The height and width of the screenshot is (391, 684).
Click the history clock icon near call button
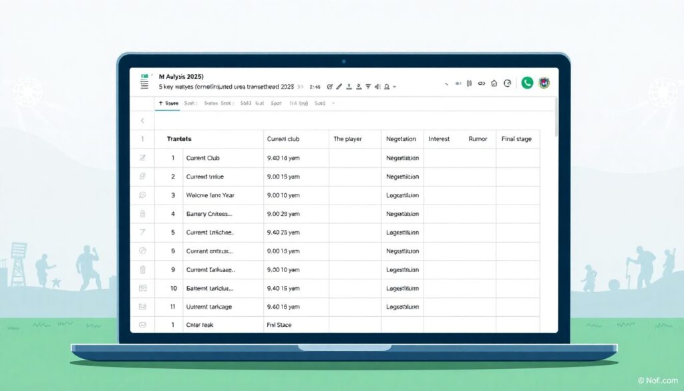click(x=508, y=84)
